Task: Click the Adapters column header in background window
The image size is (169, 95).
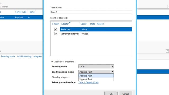Action: pyautogui.click(x=37, y=56)
